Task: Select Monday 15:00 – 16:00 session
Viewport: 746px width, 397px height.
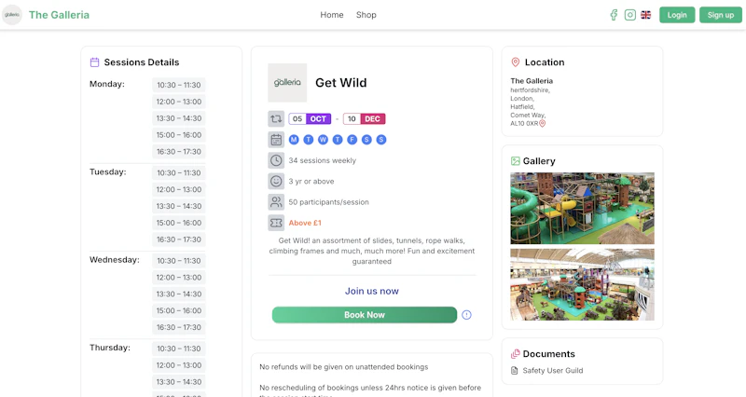Action: point(179,135)
